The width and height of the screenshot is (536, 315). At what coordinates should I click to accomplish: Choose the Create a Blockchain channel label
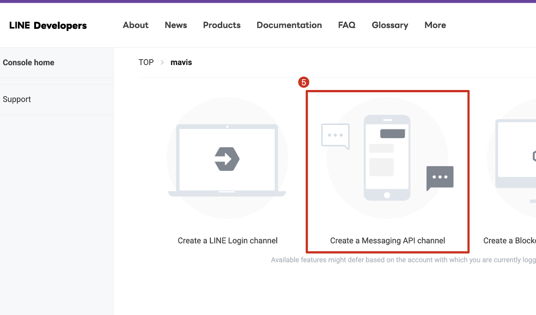(510, 241)
